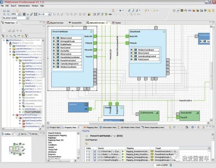Click the CLSPassiveAnt block's corner icon
Image resolution: width=216 pixels, height=168 pixels.
(157, 113)
